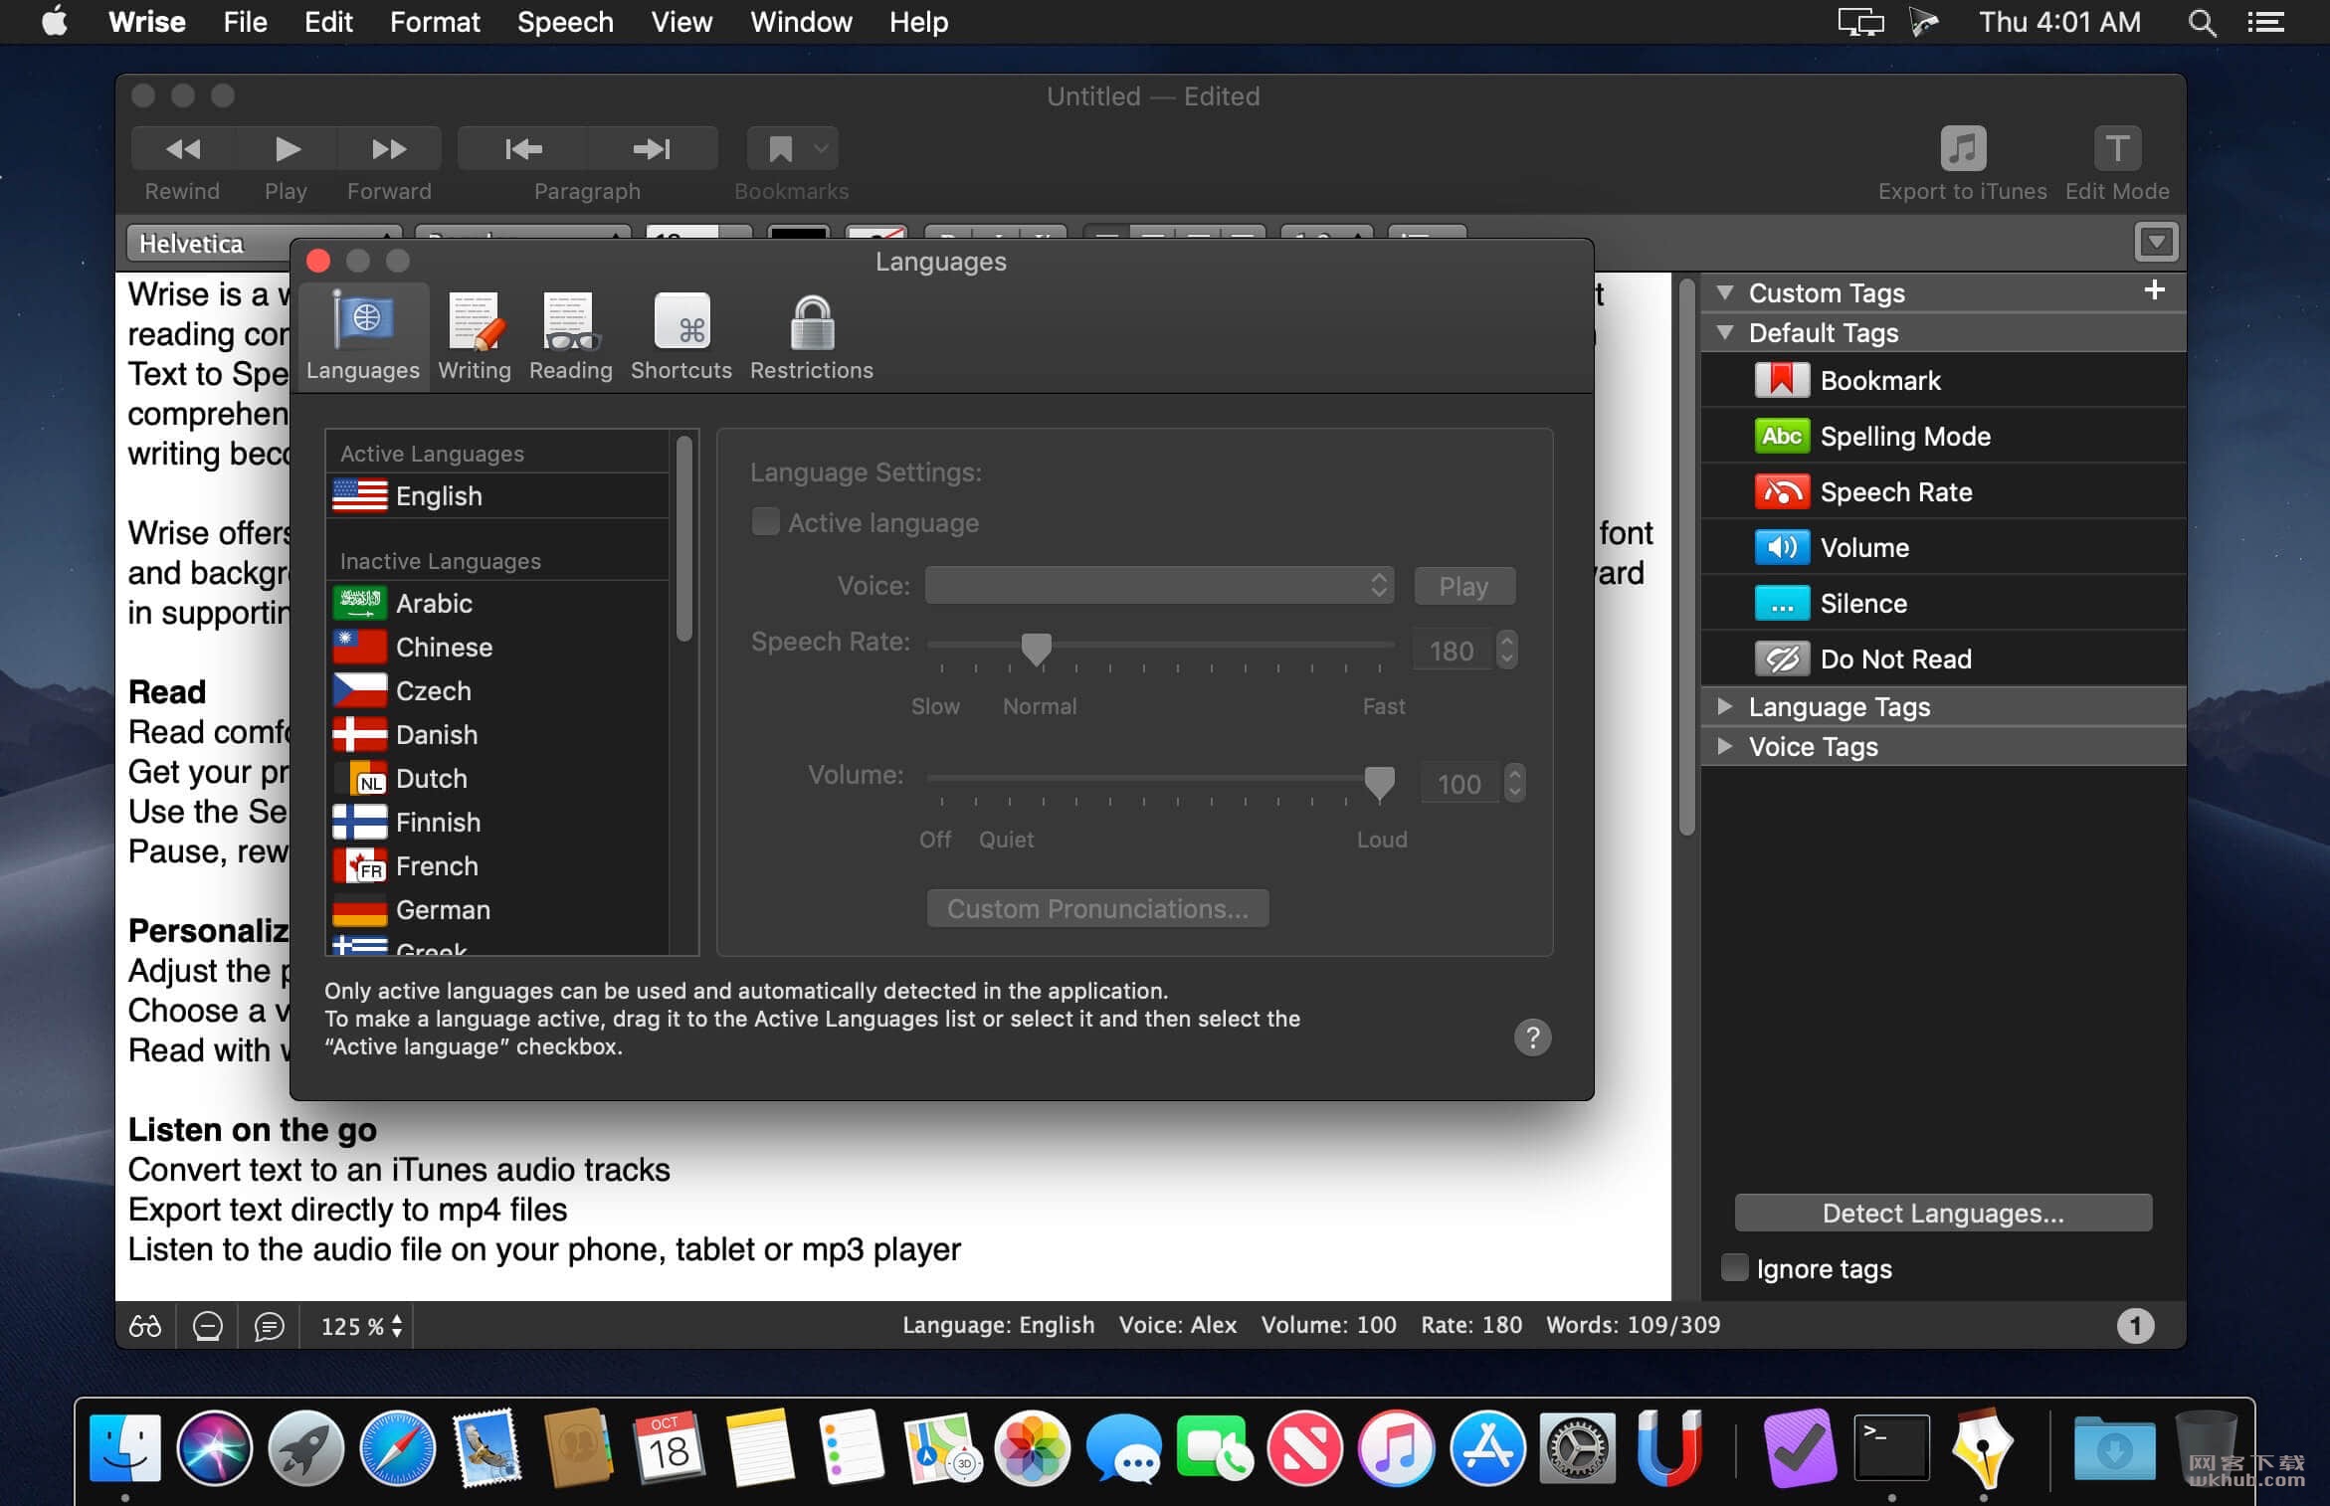Screen dimensions: 2330x1506
Task: Adjust the Speech Rate slider
Action: click(x=1036, y=650)
